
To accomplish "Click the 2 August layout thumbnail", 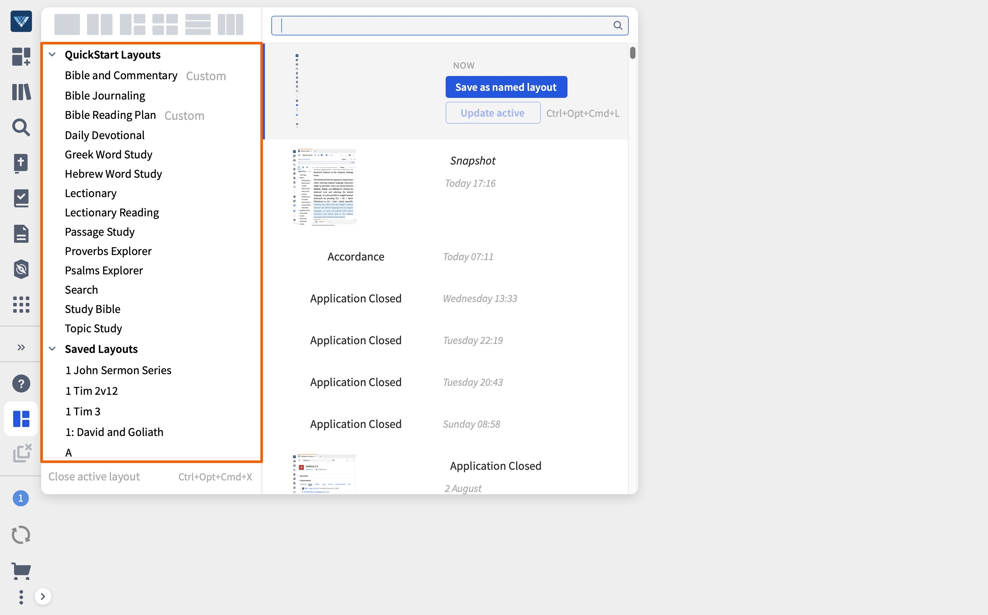I will click(x=324, y=474).
